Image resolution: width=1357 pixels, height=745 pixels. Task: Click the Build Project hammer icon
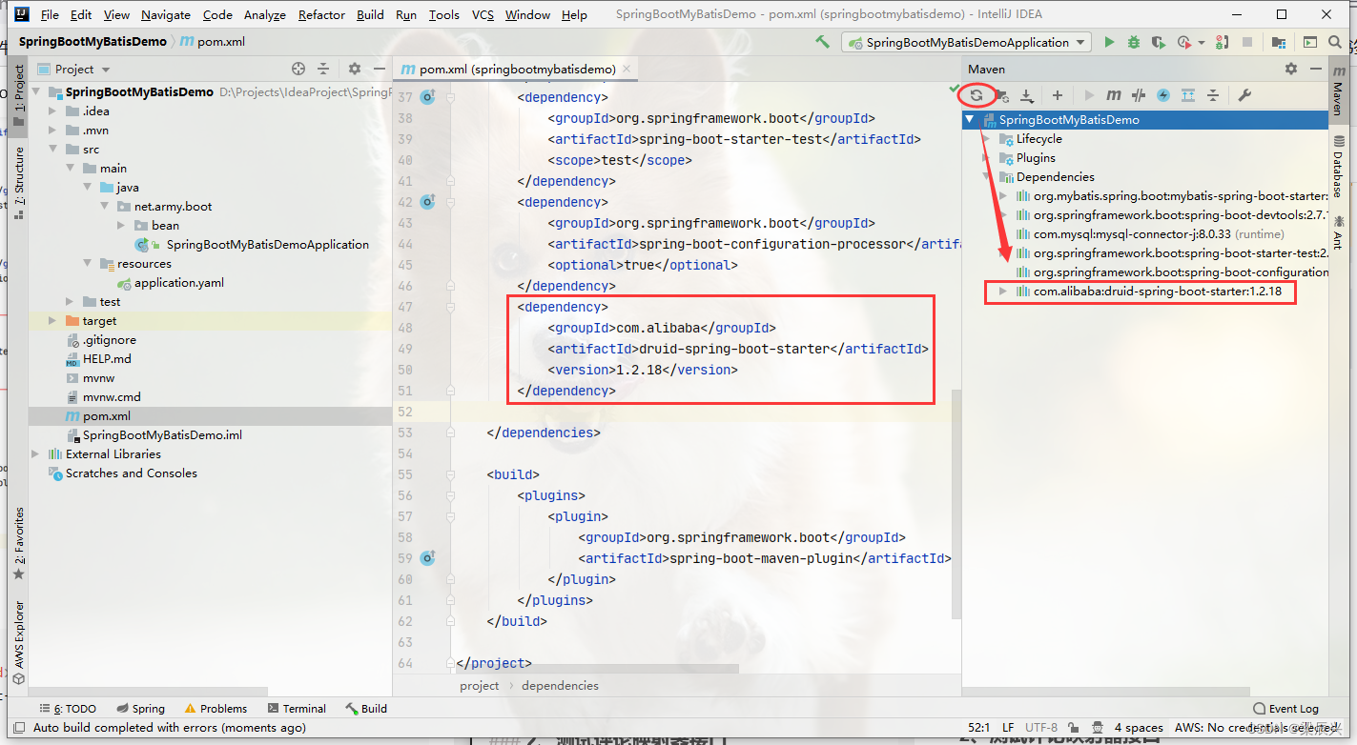pos(822,42)
